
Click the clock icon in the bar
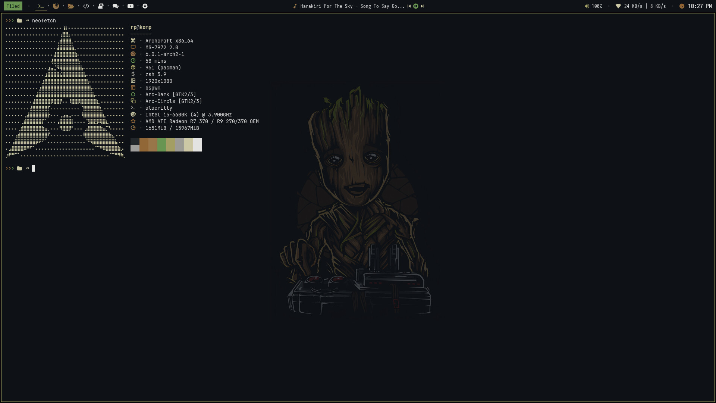pos(682,6)
